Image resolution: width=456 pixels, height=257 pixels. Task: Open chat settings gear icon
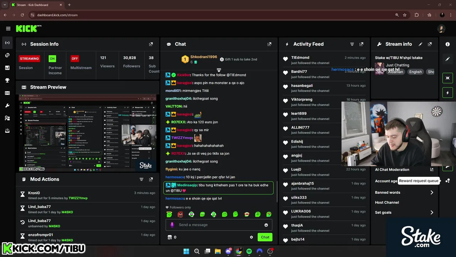[x=252, y=237]
